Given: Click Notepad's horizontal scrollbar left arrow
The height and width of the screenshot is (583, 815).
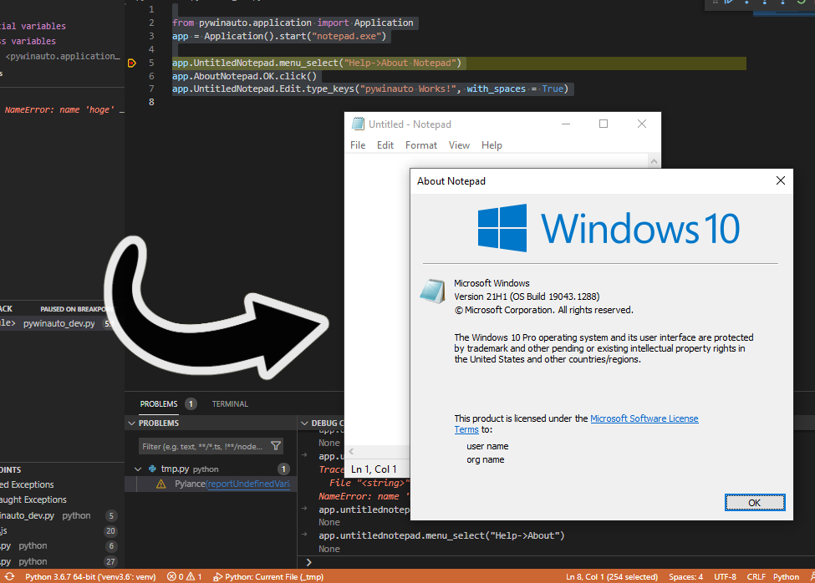Looking at the screenshot, I should tap(352, 452).
